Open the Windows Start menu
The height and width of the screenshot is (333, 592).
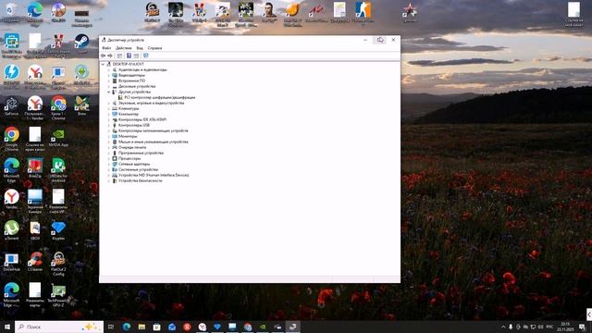7,327
